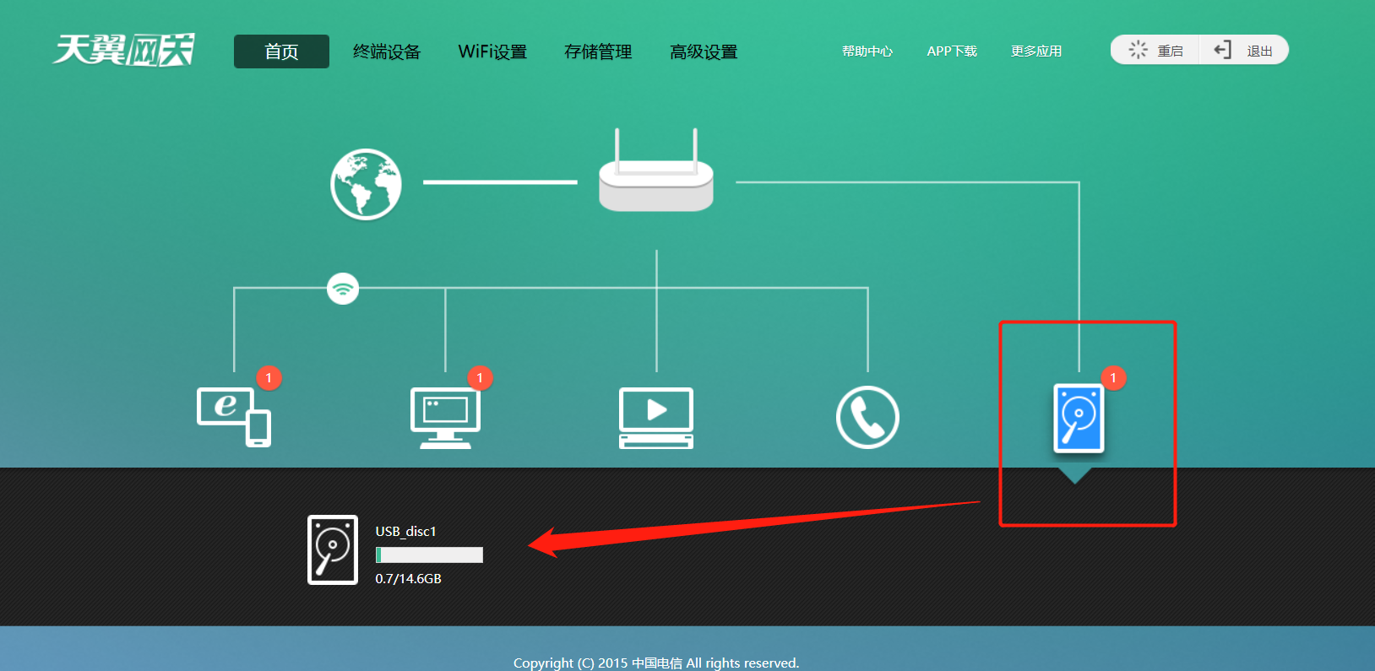
Task: Open the 帮助中心 link
Action: coord(867,51)
